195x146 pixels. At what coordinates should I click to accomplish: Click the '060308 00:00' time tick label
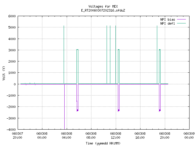point(42,136)
